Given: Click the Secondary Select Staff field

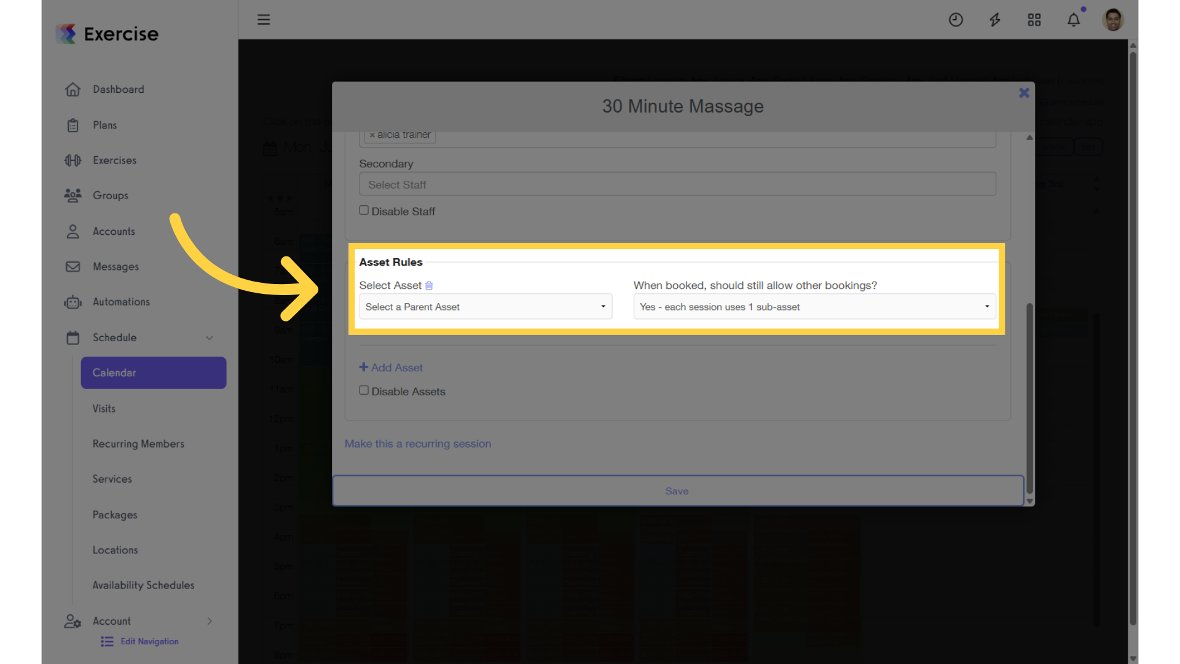Looking at the screenshot, I should 677,184.
